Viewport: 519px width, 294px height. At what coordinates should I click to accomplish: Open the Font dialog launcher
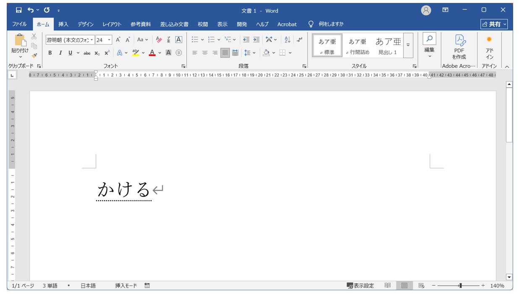(x=183, y=66)
